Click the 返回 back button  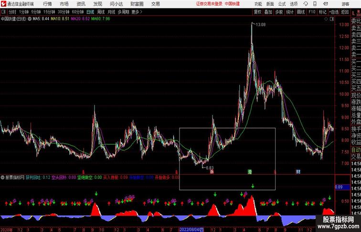[x=345, y=12]
